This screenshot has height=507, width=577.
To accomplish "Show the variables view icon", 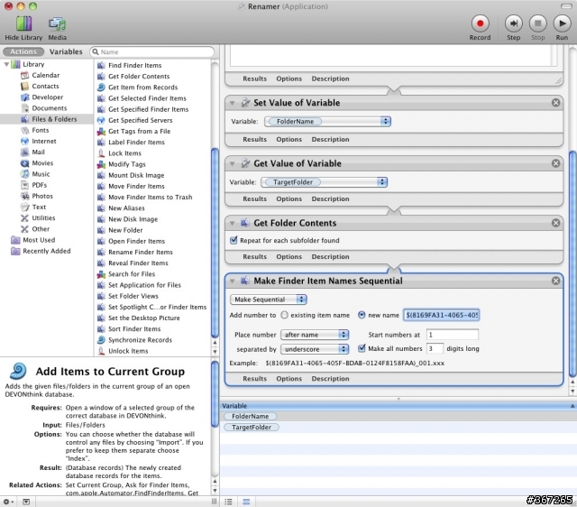I will point(246,502).
